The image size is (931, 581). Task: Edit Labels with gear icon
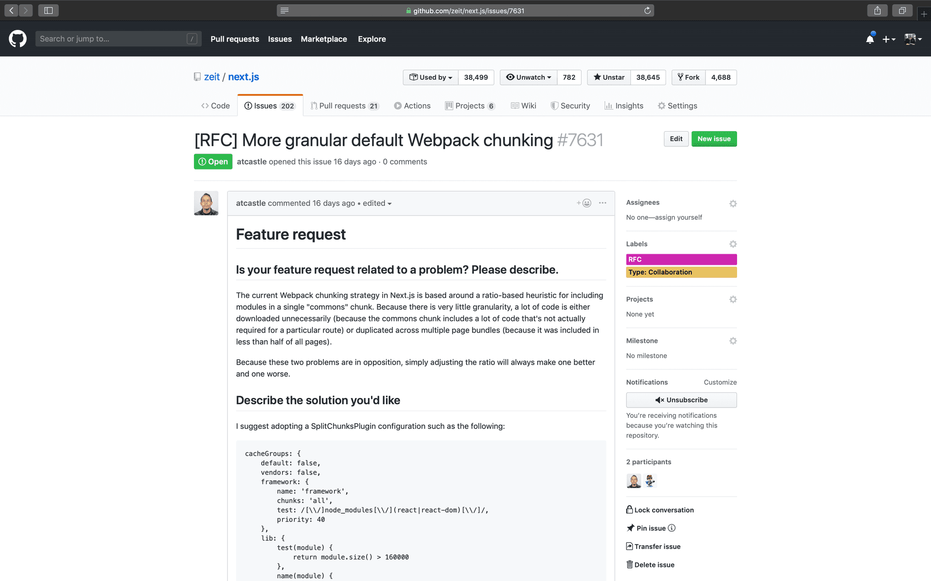[733, 244]
